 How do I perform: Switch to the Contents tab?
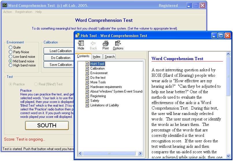coord(83,56)
